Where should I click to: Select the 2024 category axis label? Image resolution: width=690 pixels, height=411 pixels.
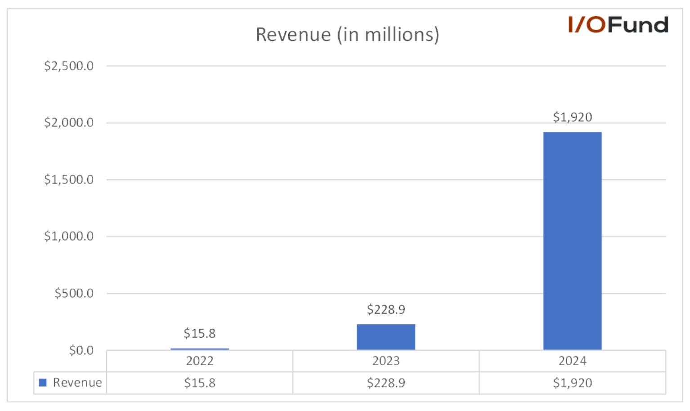pos(572,361)
